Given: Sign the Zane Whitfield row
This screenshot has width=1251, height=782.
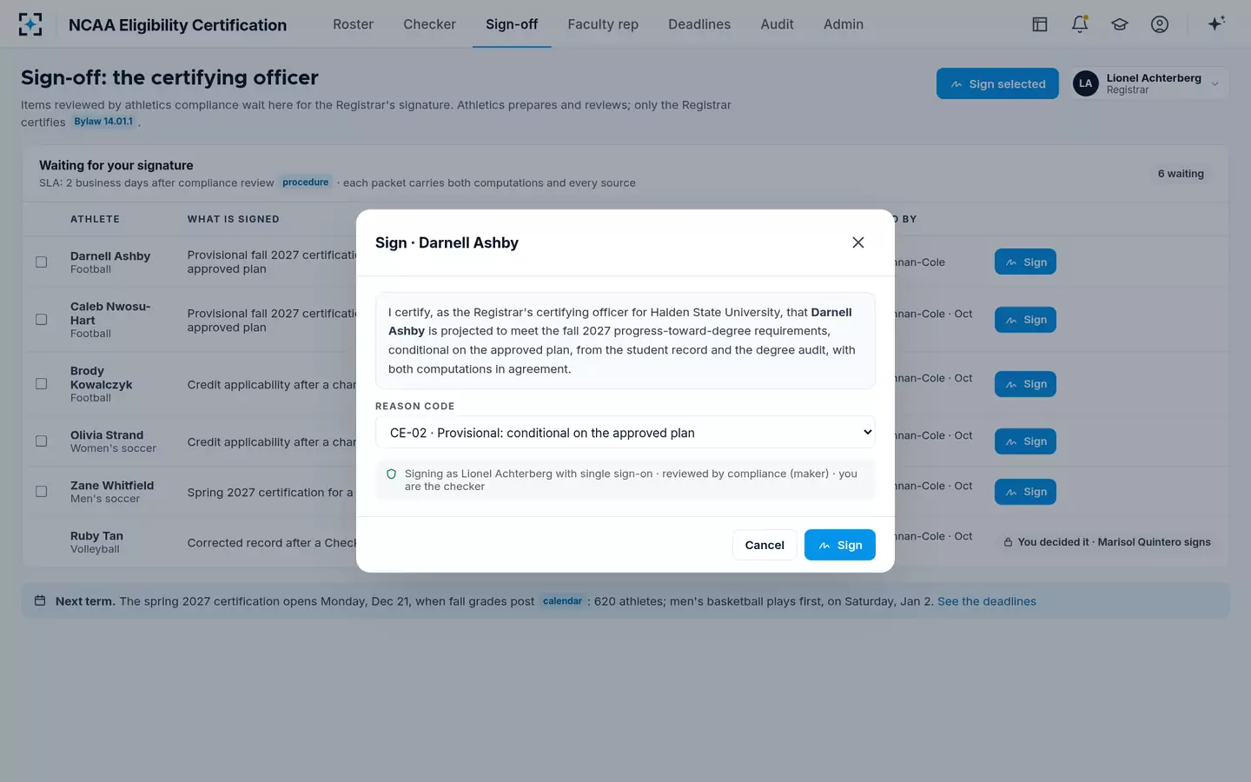Looking at the screenshot, I should tap(1025, 492).
